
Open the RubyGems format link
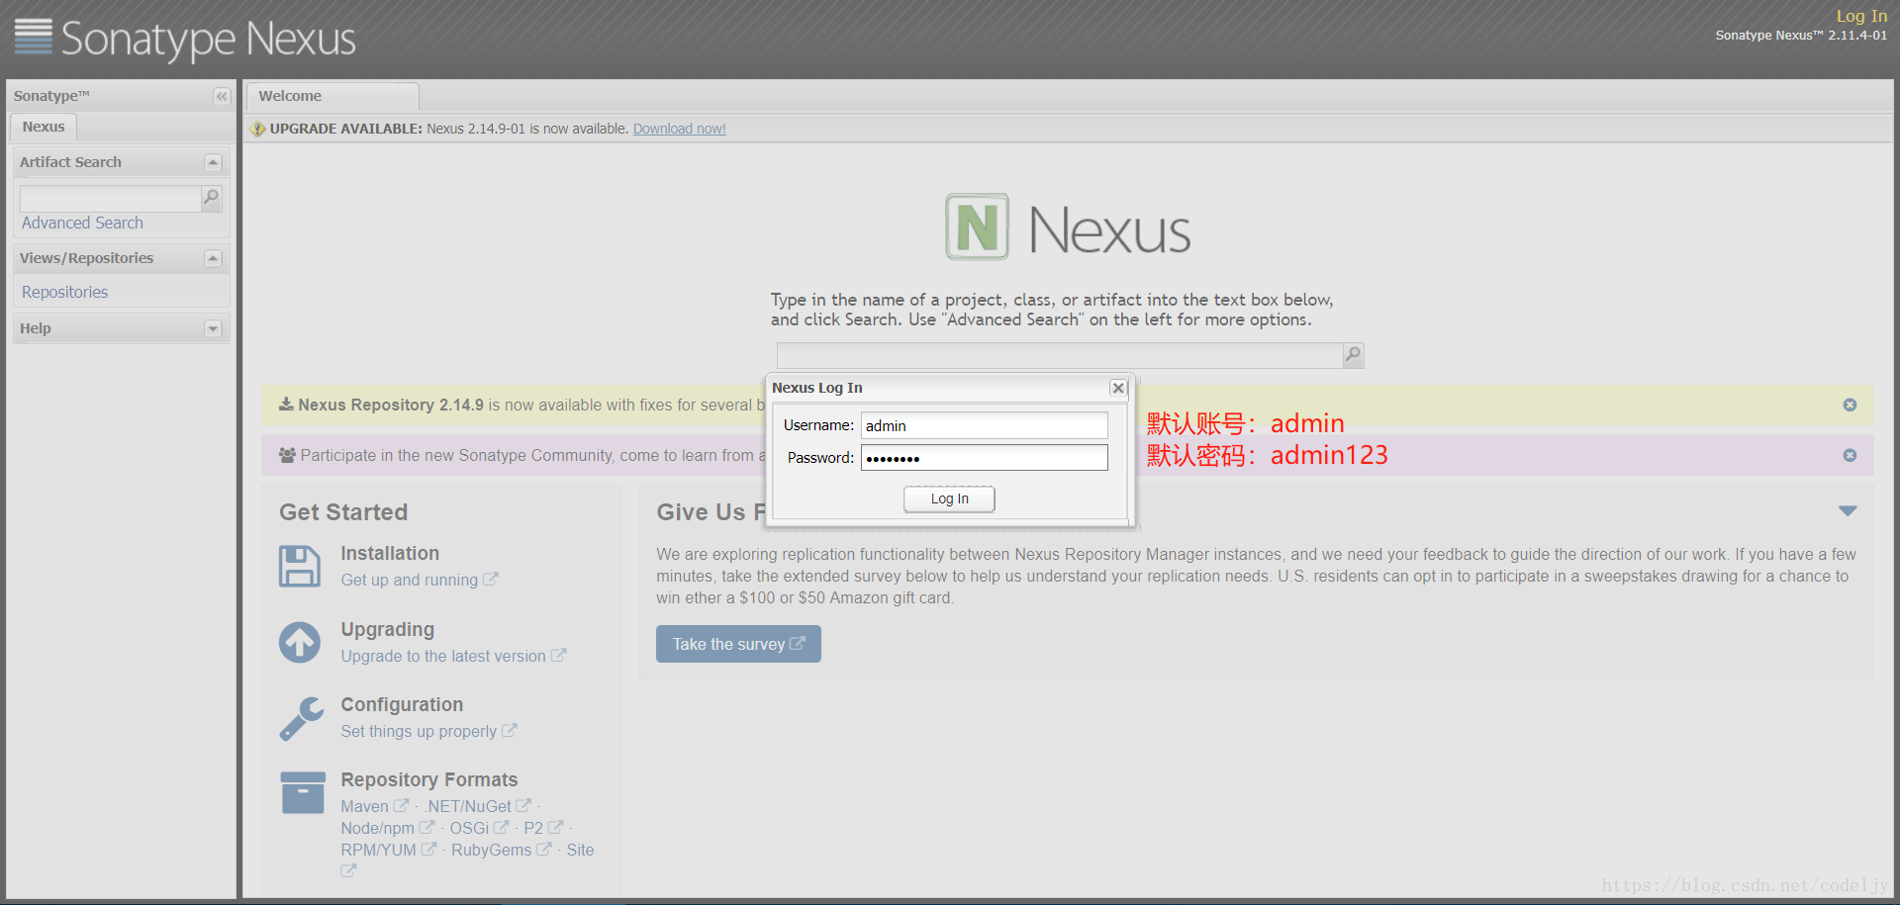502,851
